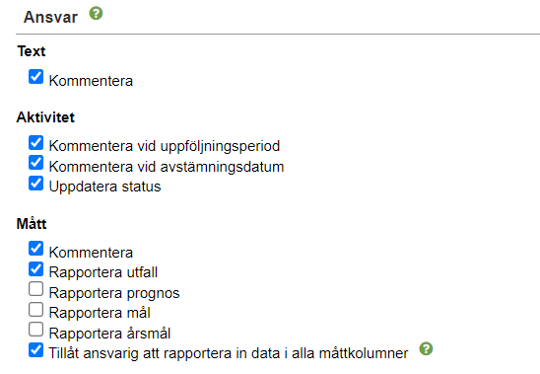Uncheck Kommentera under the Text section
Image resolution: width=540 pixels, height=374 pixels.
click(x=36, y=77)
